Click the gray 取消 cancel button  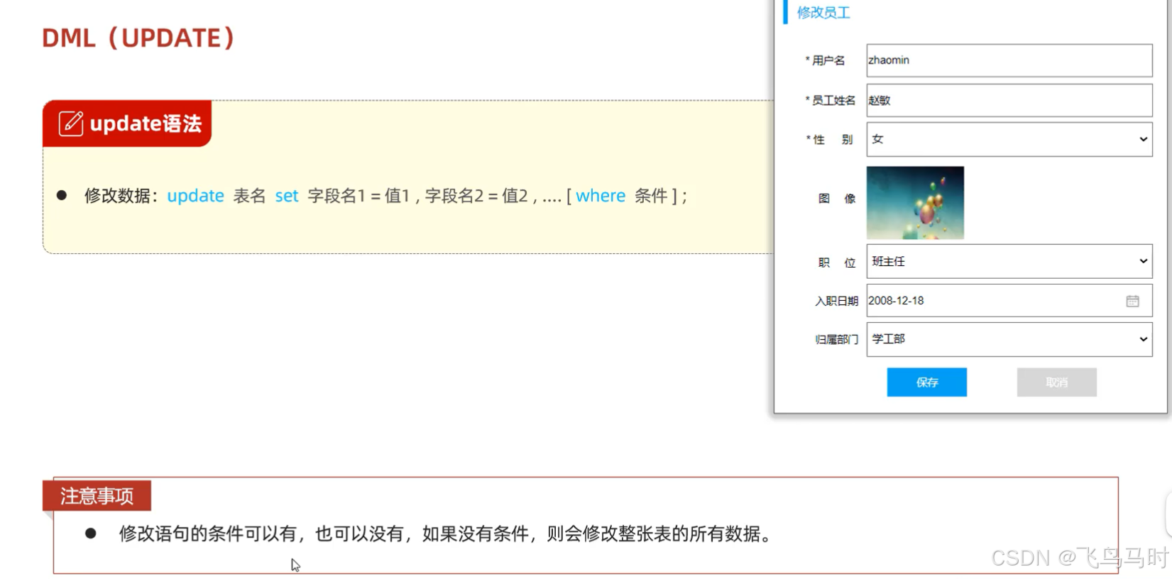1056,382
